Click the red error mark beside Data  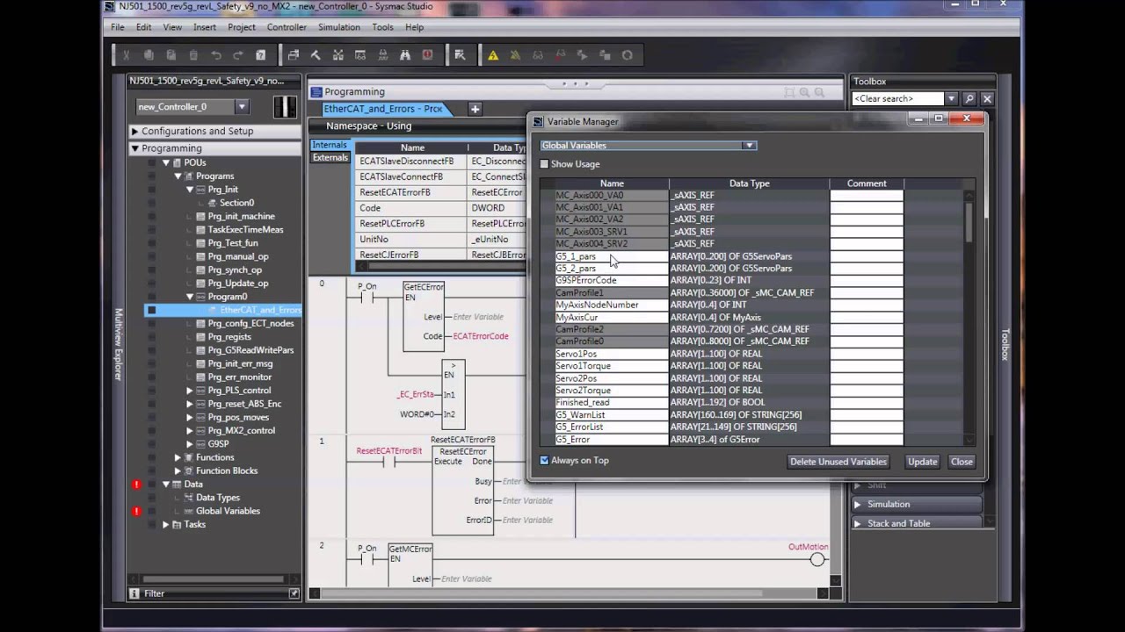point(136,485)
